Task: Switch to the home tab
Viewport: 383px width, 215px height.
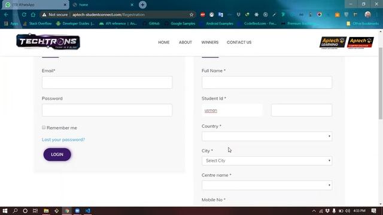Action: tap(102, 5)
